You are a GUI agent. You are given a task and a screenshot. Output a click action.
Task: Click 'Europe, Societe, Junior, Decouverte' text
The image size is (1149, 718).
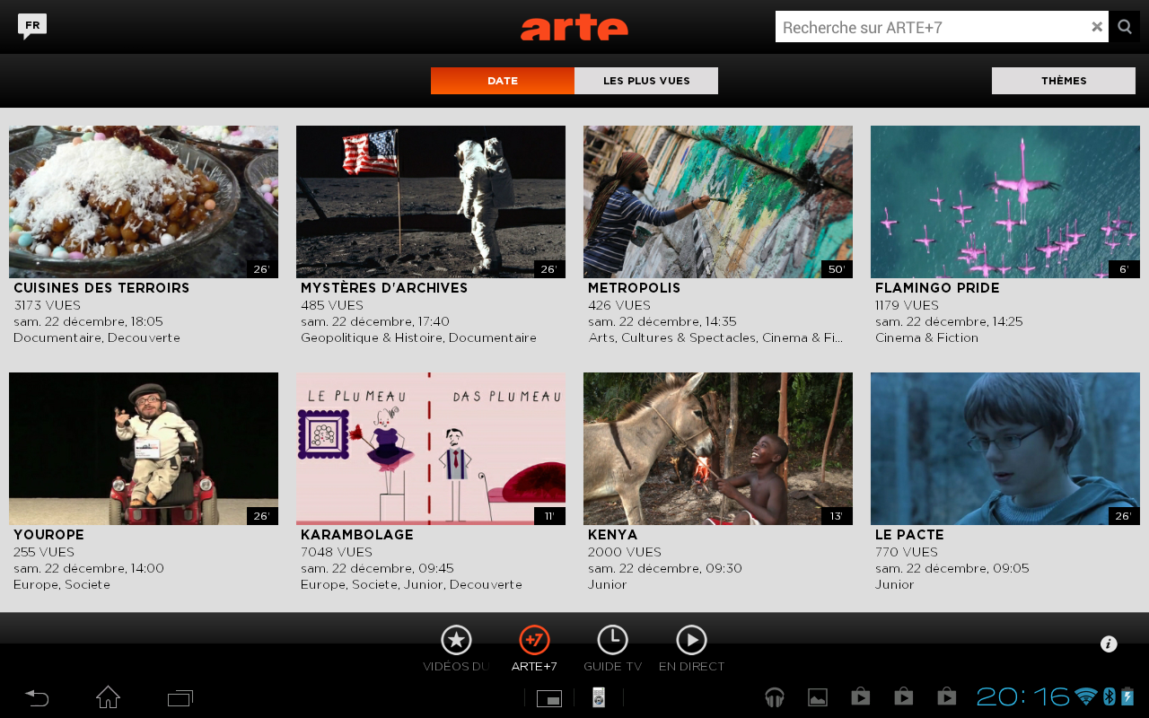tap(411, 584)
